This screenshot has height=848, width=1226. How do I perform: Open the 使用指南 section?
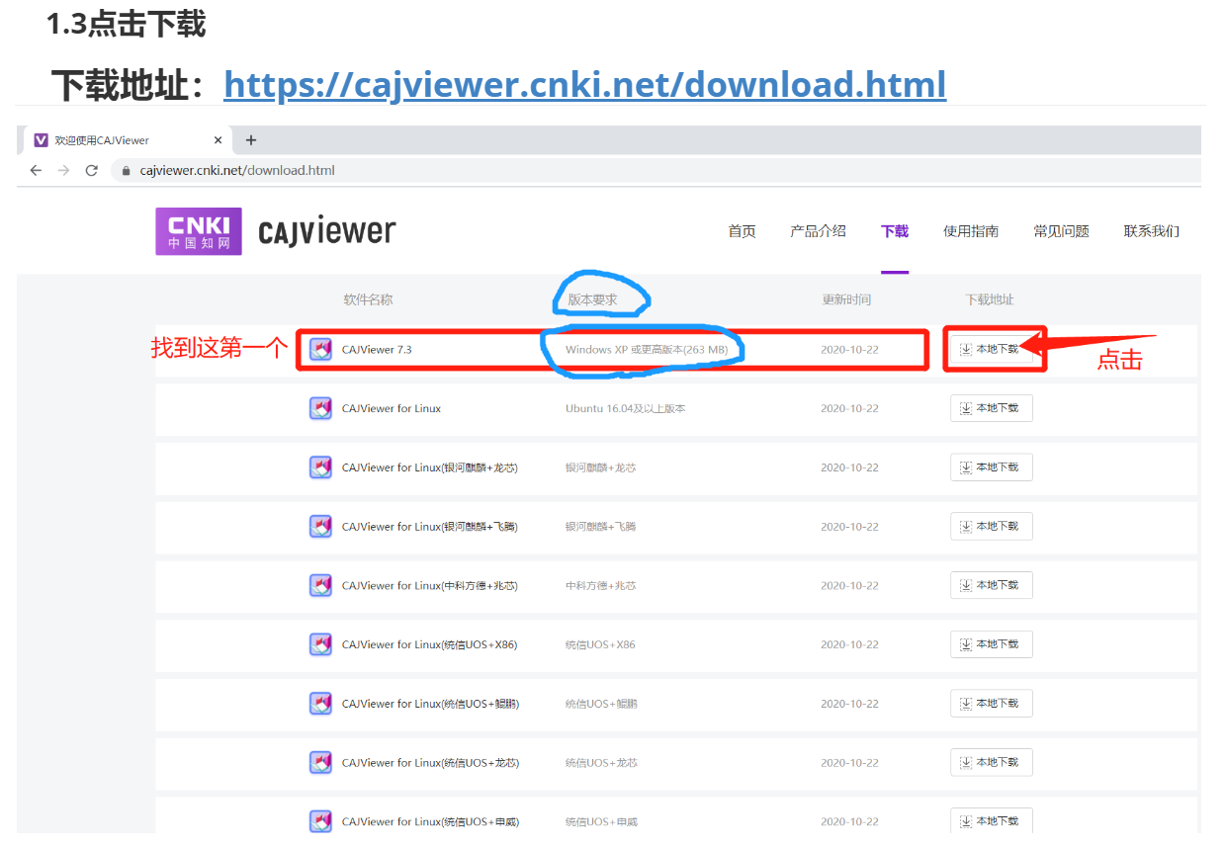coord(970,230)
